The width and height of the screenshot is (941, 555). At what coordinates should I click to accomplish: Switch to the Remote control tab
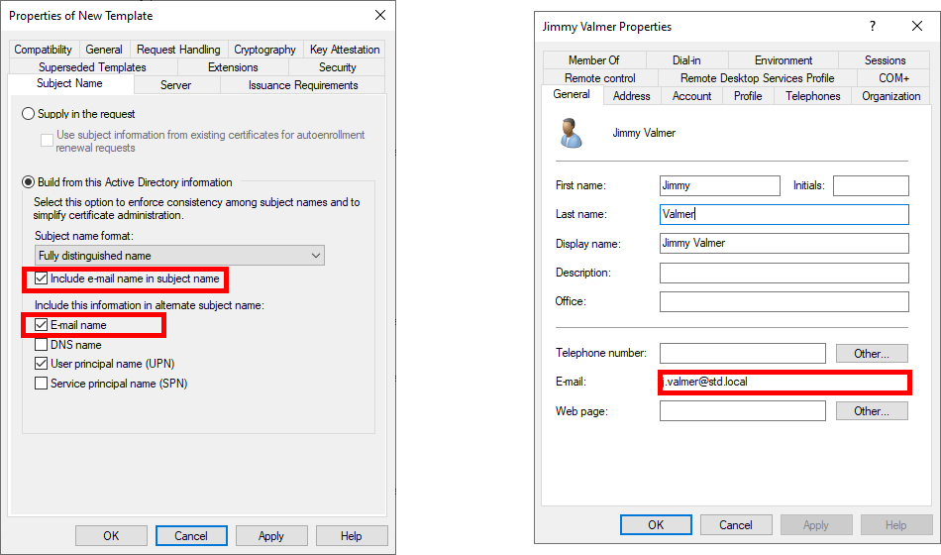[600, 78]
